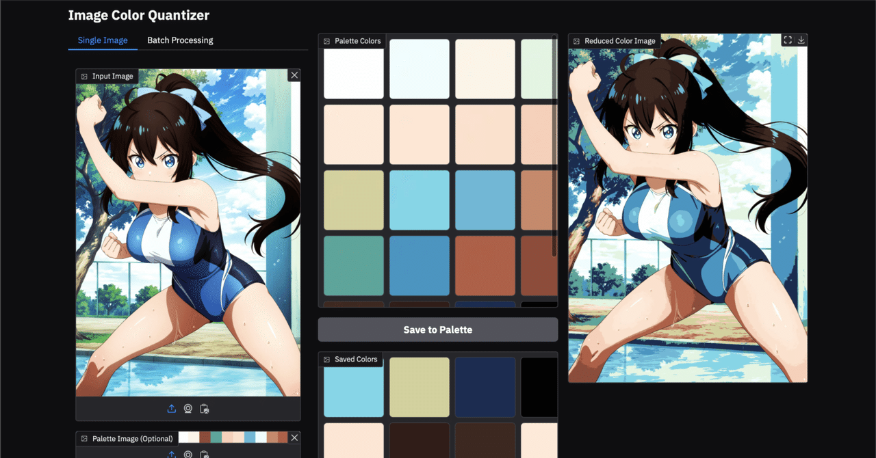Image resolution: width=876 pixels, height=458 pixels.
Task: Select the olive green palette color swatch
Action: [x=353, y=200]
